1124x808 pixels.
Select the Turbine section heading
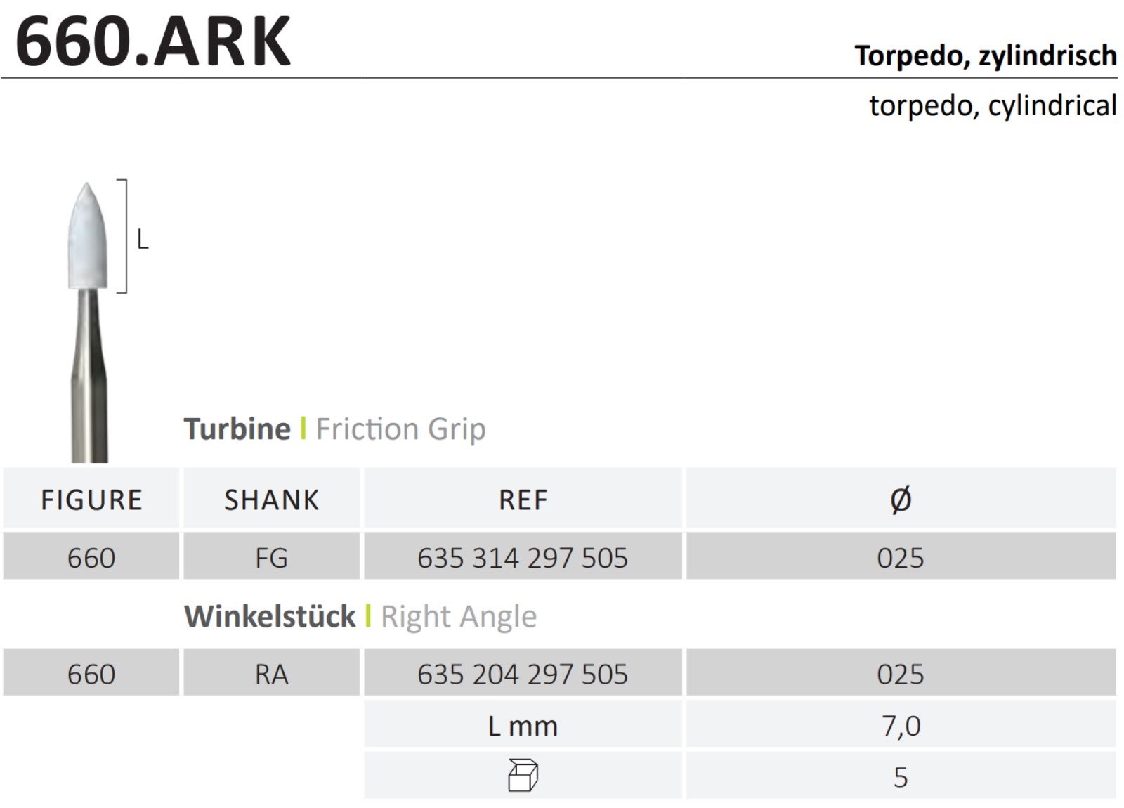237,429
